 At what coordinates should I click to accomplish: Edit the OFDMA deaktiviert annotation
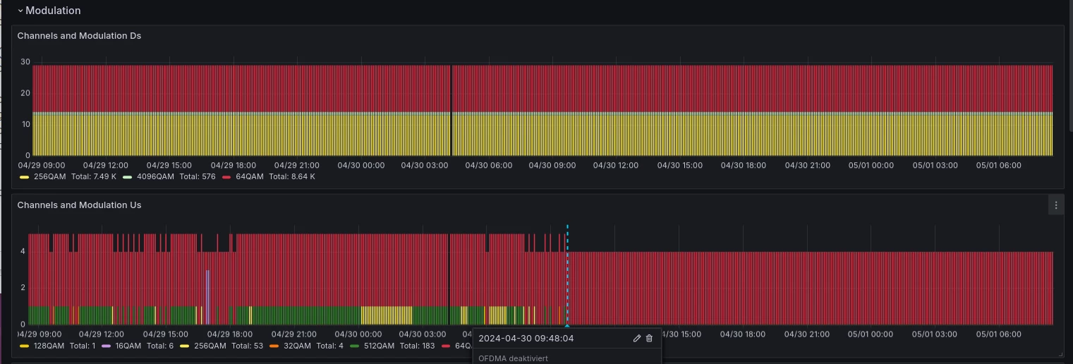coord(636,339)
